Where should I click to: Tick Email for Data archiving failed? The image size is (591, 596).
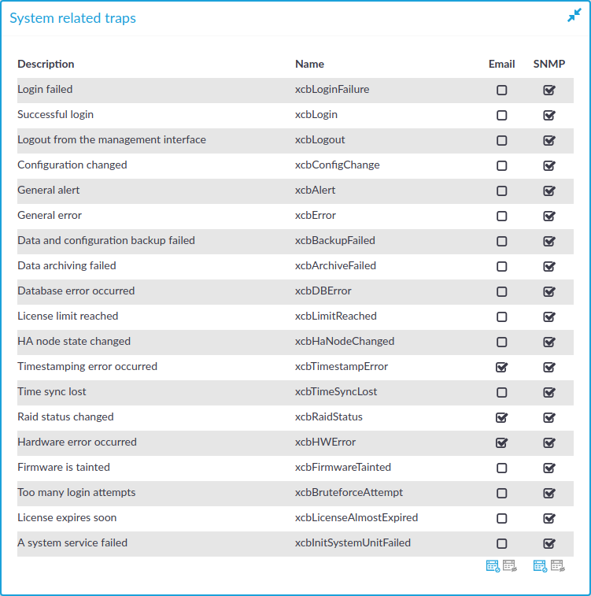tap(502, 266)
